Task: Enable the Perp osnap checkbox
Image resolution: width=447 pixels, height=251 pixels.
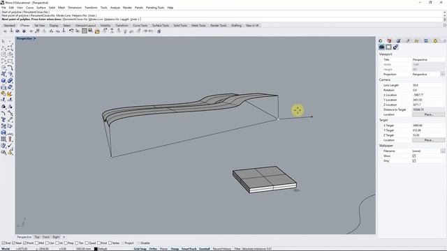Action: [66, 243]
